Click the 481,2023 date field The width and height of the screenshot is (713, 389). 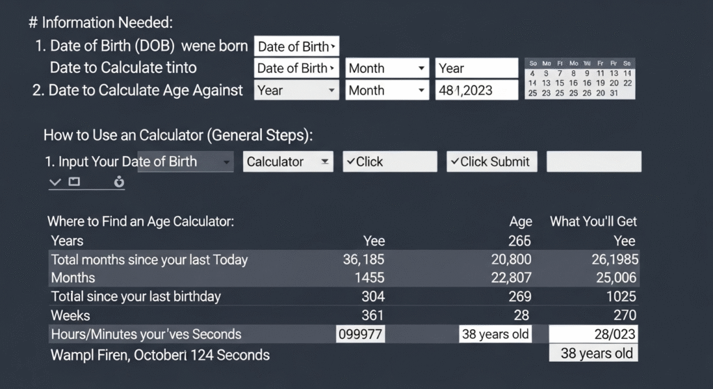477,90
